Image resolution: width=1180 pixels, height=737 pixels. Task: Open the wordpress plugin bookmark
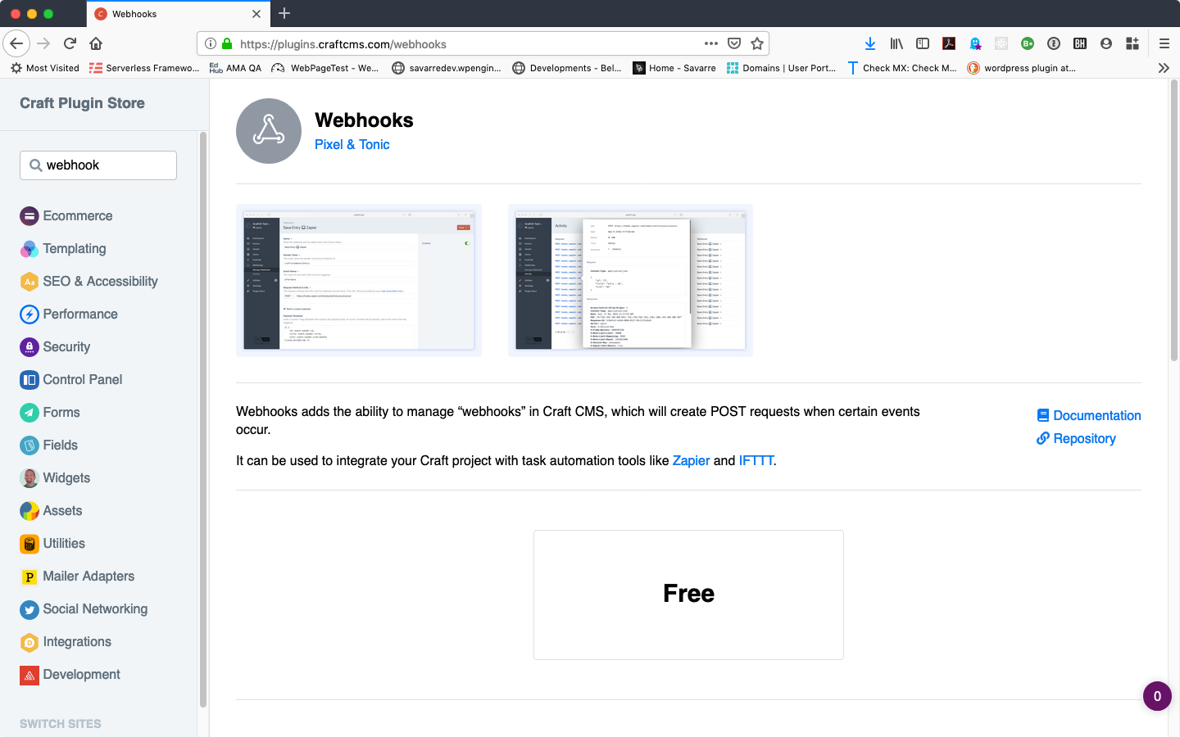tap(1022, 68)
